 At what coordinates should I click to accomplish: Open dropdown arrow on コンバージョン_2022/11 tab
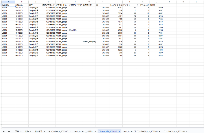187,132
